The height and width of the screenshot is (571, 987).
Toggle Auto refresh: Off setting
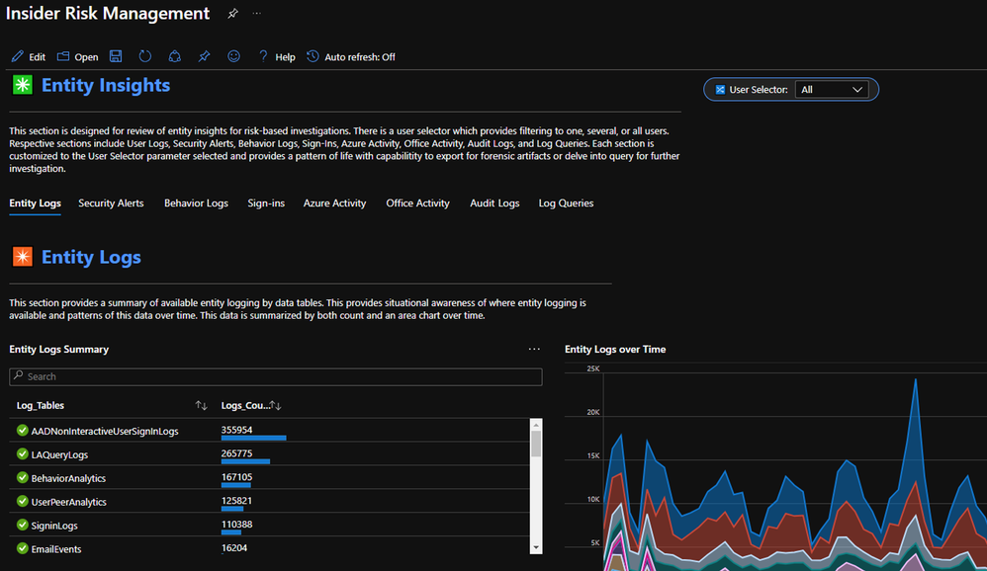click(351, 56)
